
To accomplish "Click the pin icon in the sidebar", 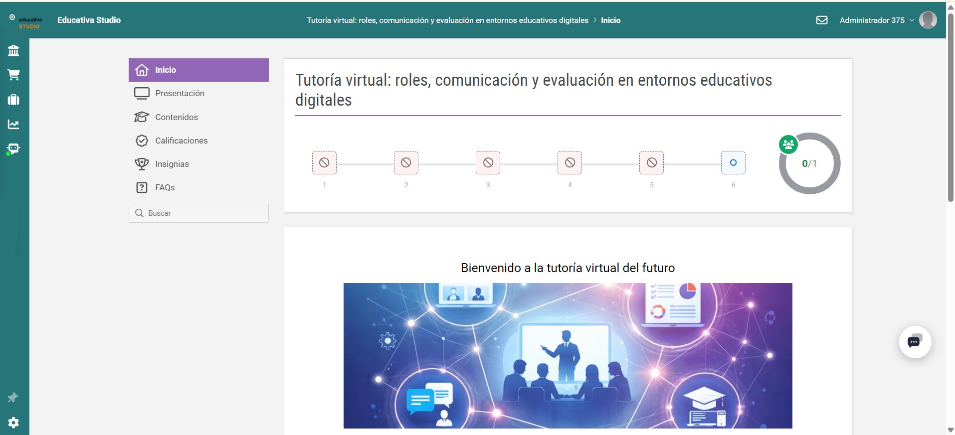I will click(x=13, y=397).
